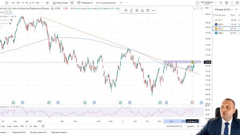Set the range to 6мес
Image resolution: width=240 pixels, height=135 pixels.
pyautogui.click(x=16, y=126)
